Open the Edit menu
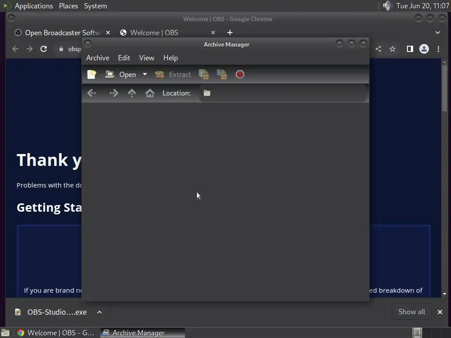This screenshot has height=338, width=451. (124, 58)
